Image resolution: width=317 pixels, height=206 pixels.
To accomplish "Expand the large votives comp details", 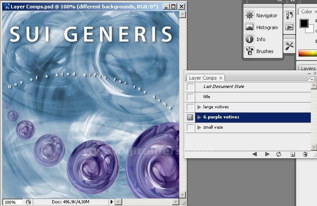I will click(199, 107).
